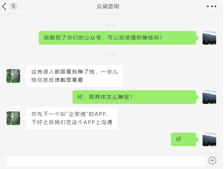Open the three-dot more options menu
Image resolution: width=224 pixels, height=169 pixels.
pyautogui.click(x=211, y=6)
